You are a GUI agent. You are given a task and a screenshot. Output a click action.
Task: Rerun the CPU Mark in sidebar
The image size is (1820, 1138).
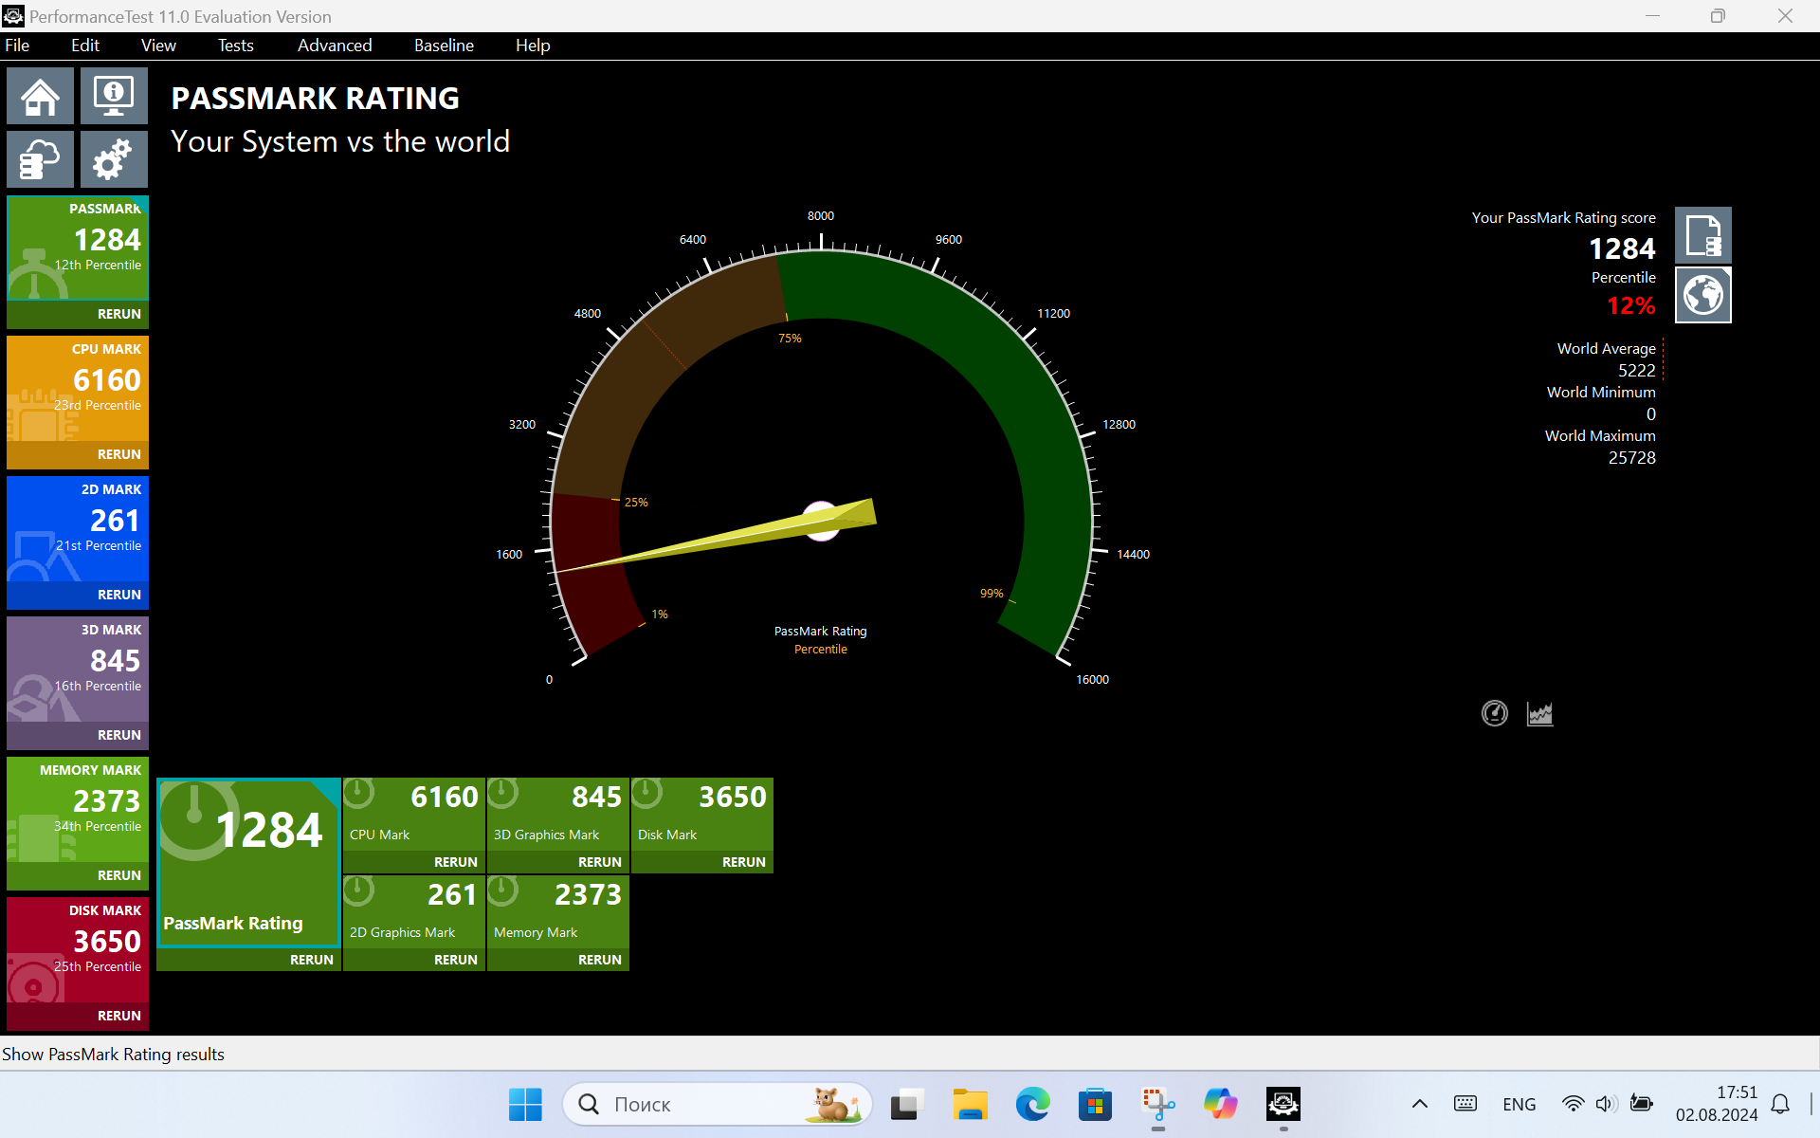(118, 454)
